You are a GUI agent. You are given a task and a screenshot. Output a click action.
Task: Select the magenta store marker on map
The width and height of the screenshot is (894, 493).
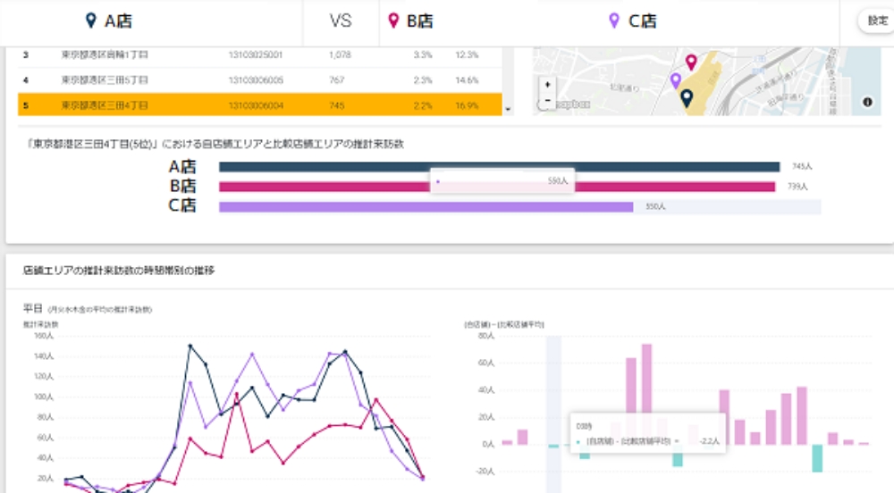coord(691,62)
